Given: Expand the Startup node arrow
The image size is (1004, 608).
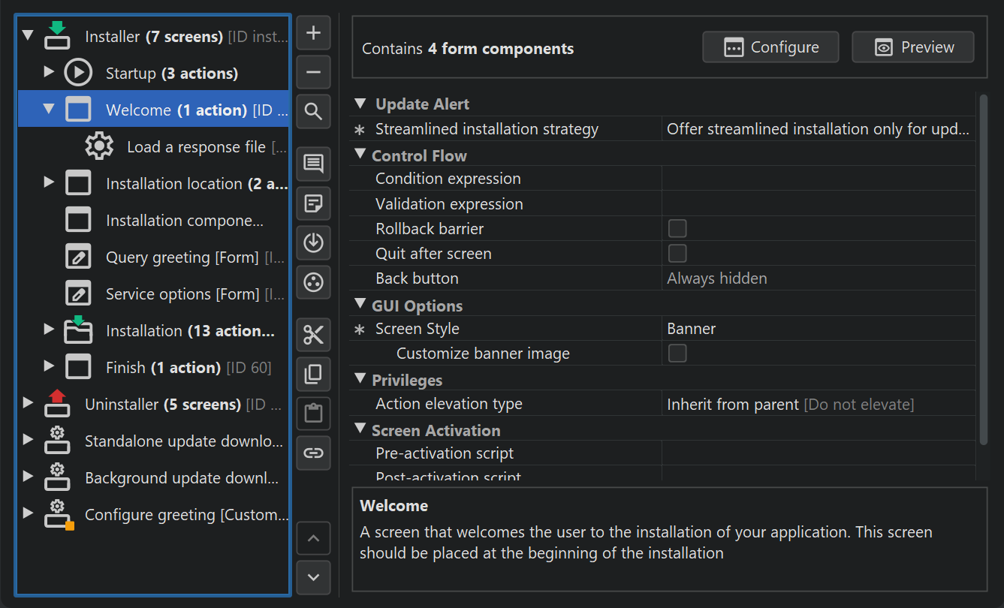Looking at the screenshot, I should (x=49, y=72).
